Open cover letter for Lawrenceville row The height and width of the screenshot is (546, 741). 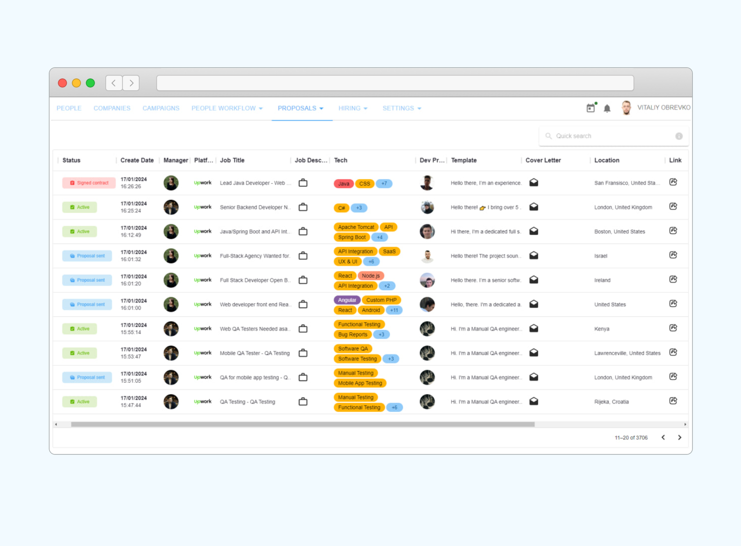534,353
